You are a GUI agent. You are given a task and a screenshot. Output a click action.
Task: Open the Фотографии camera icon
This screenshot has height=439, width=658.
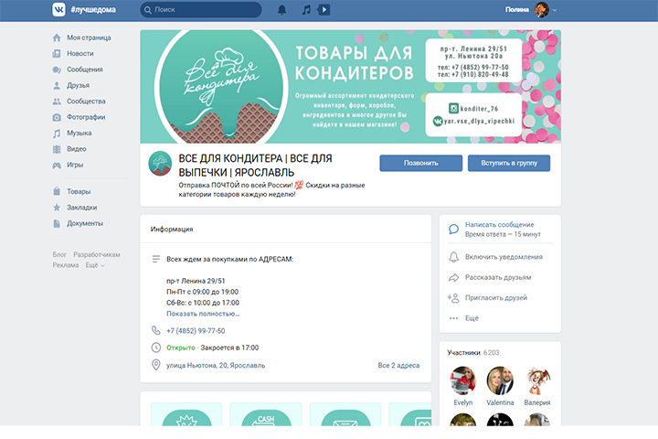tap(57, 117)
